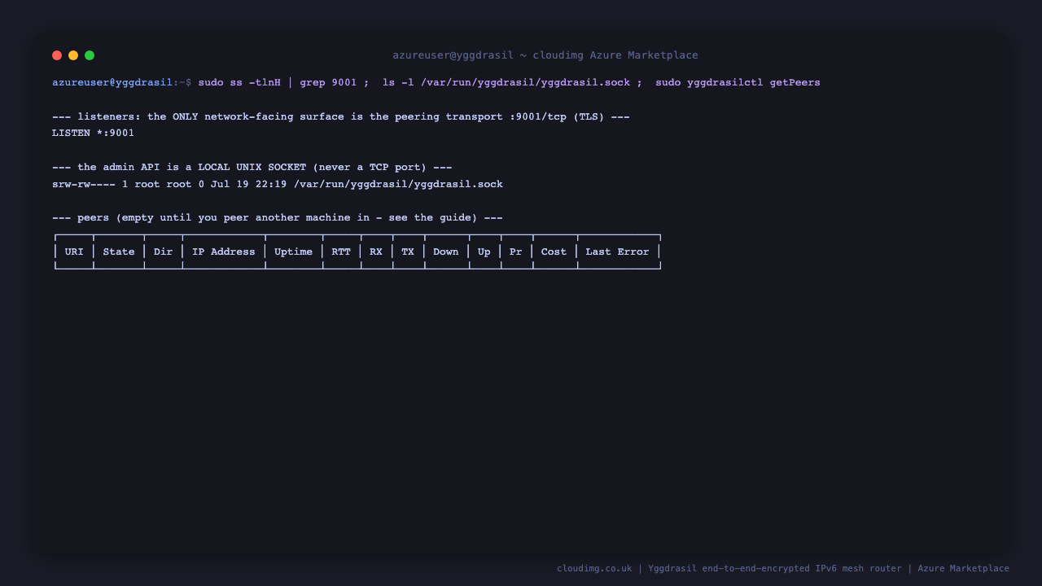Image resolution: width=1042 pixels, height=586 pixels.
Task: Click the Last Error column header
Action: (x=617, y=251)
